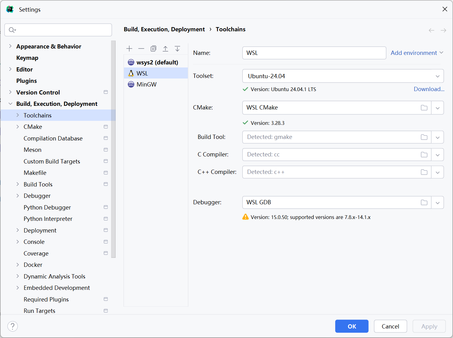Select the MinGW toolchain entry

click(156, 84)
